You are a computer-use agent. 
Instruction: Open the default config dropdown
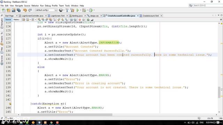pos(46,10)
